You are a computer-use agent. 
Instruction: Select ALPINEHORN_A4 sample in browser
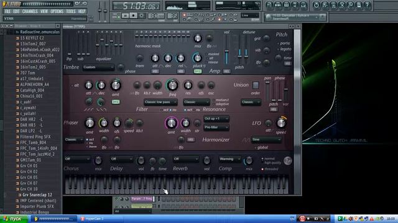(x=34, y=84)
